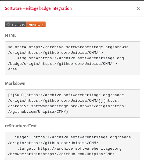144x168 pixels.
Task: Click the closing "</a>" tag line
Action: 12,69
